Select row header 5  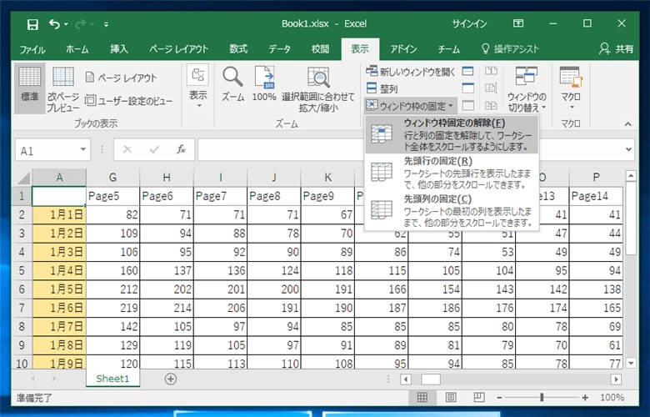[x=22, y=270]
